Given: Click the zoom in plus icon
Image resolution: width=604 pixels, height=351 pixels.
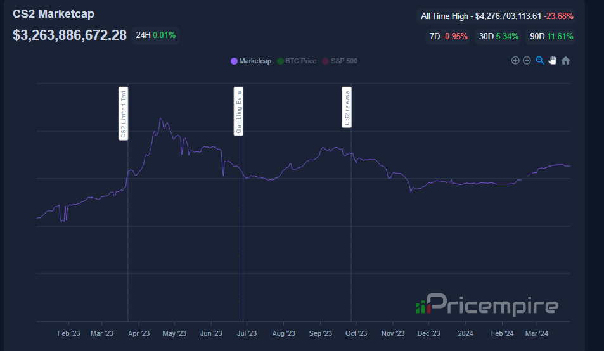Looking at the screenshot, I should pos(515,61).
